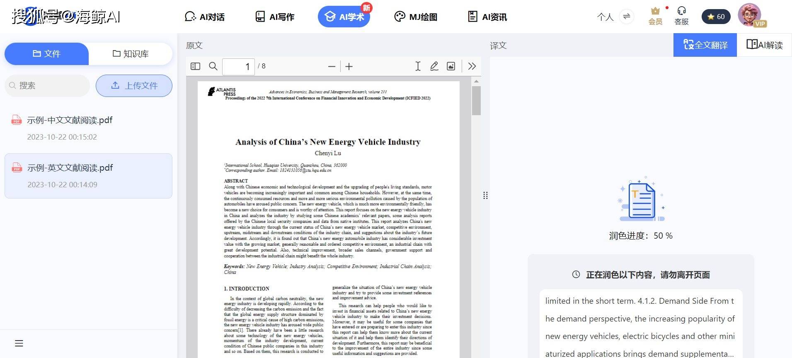Click the 润色进度 50% progress text
The height and width of the screenshot is (358, 792).
click(641, 236)
